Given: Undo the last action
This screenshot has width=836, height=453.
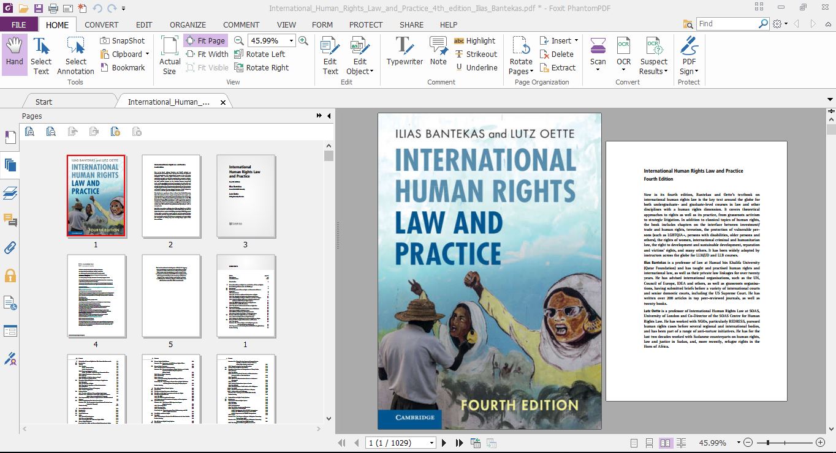Looking at the screenshot, I should pos(98,8).
